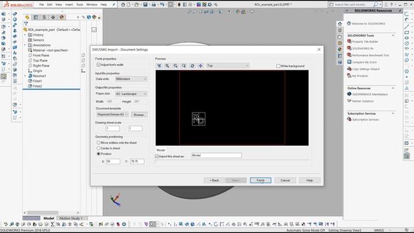This screenshot has height=233, width=414.
Task: Click Import this sheet as name field
Action: pos(217,155)
